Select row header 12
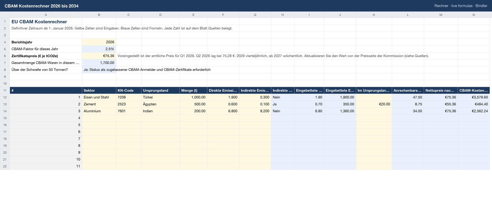This screenshot has width=492, height=207. tap(5, 97)
